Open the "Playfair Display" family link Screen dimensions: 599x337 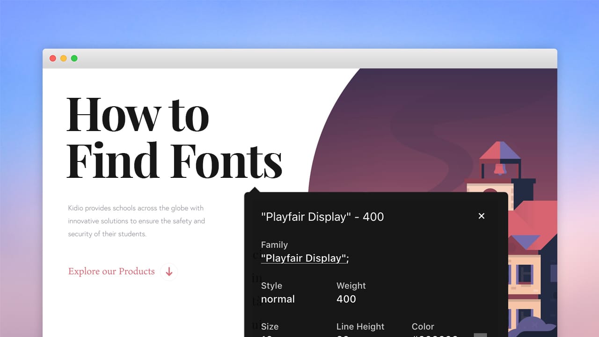(x=304, y=258)
